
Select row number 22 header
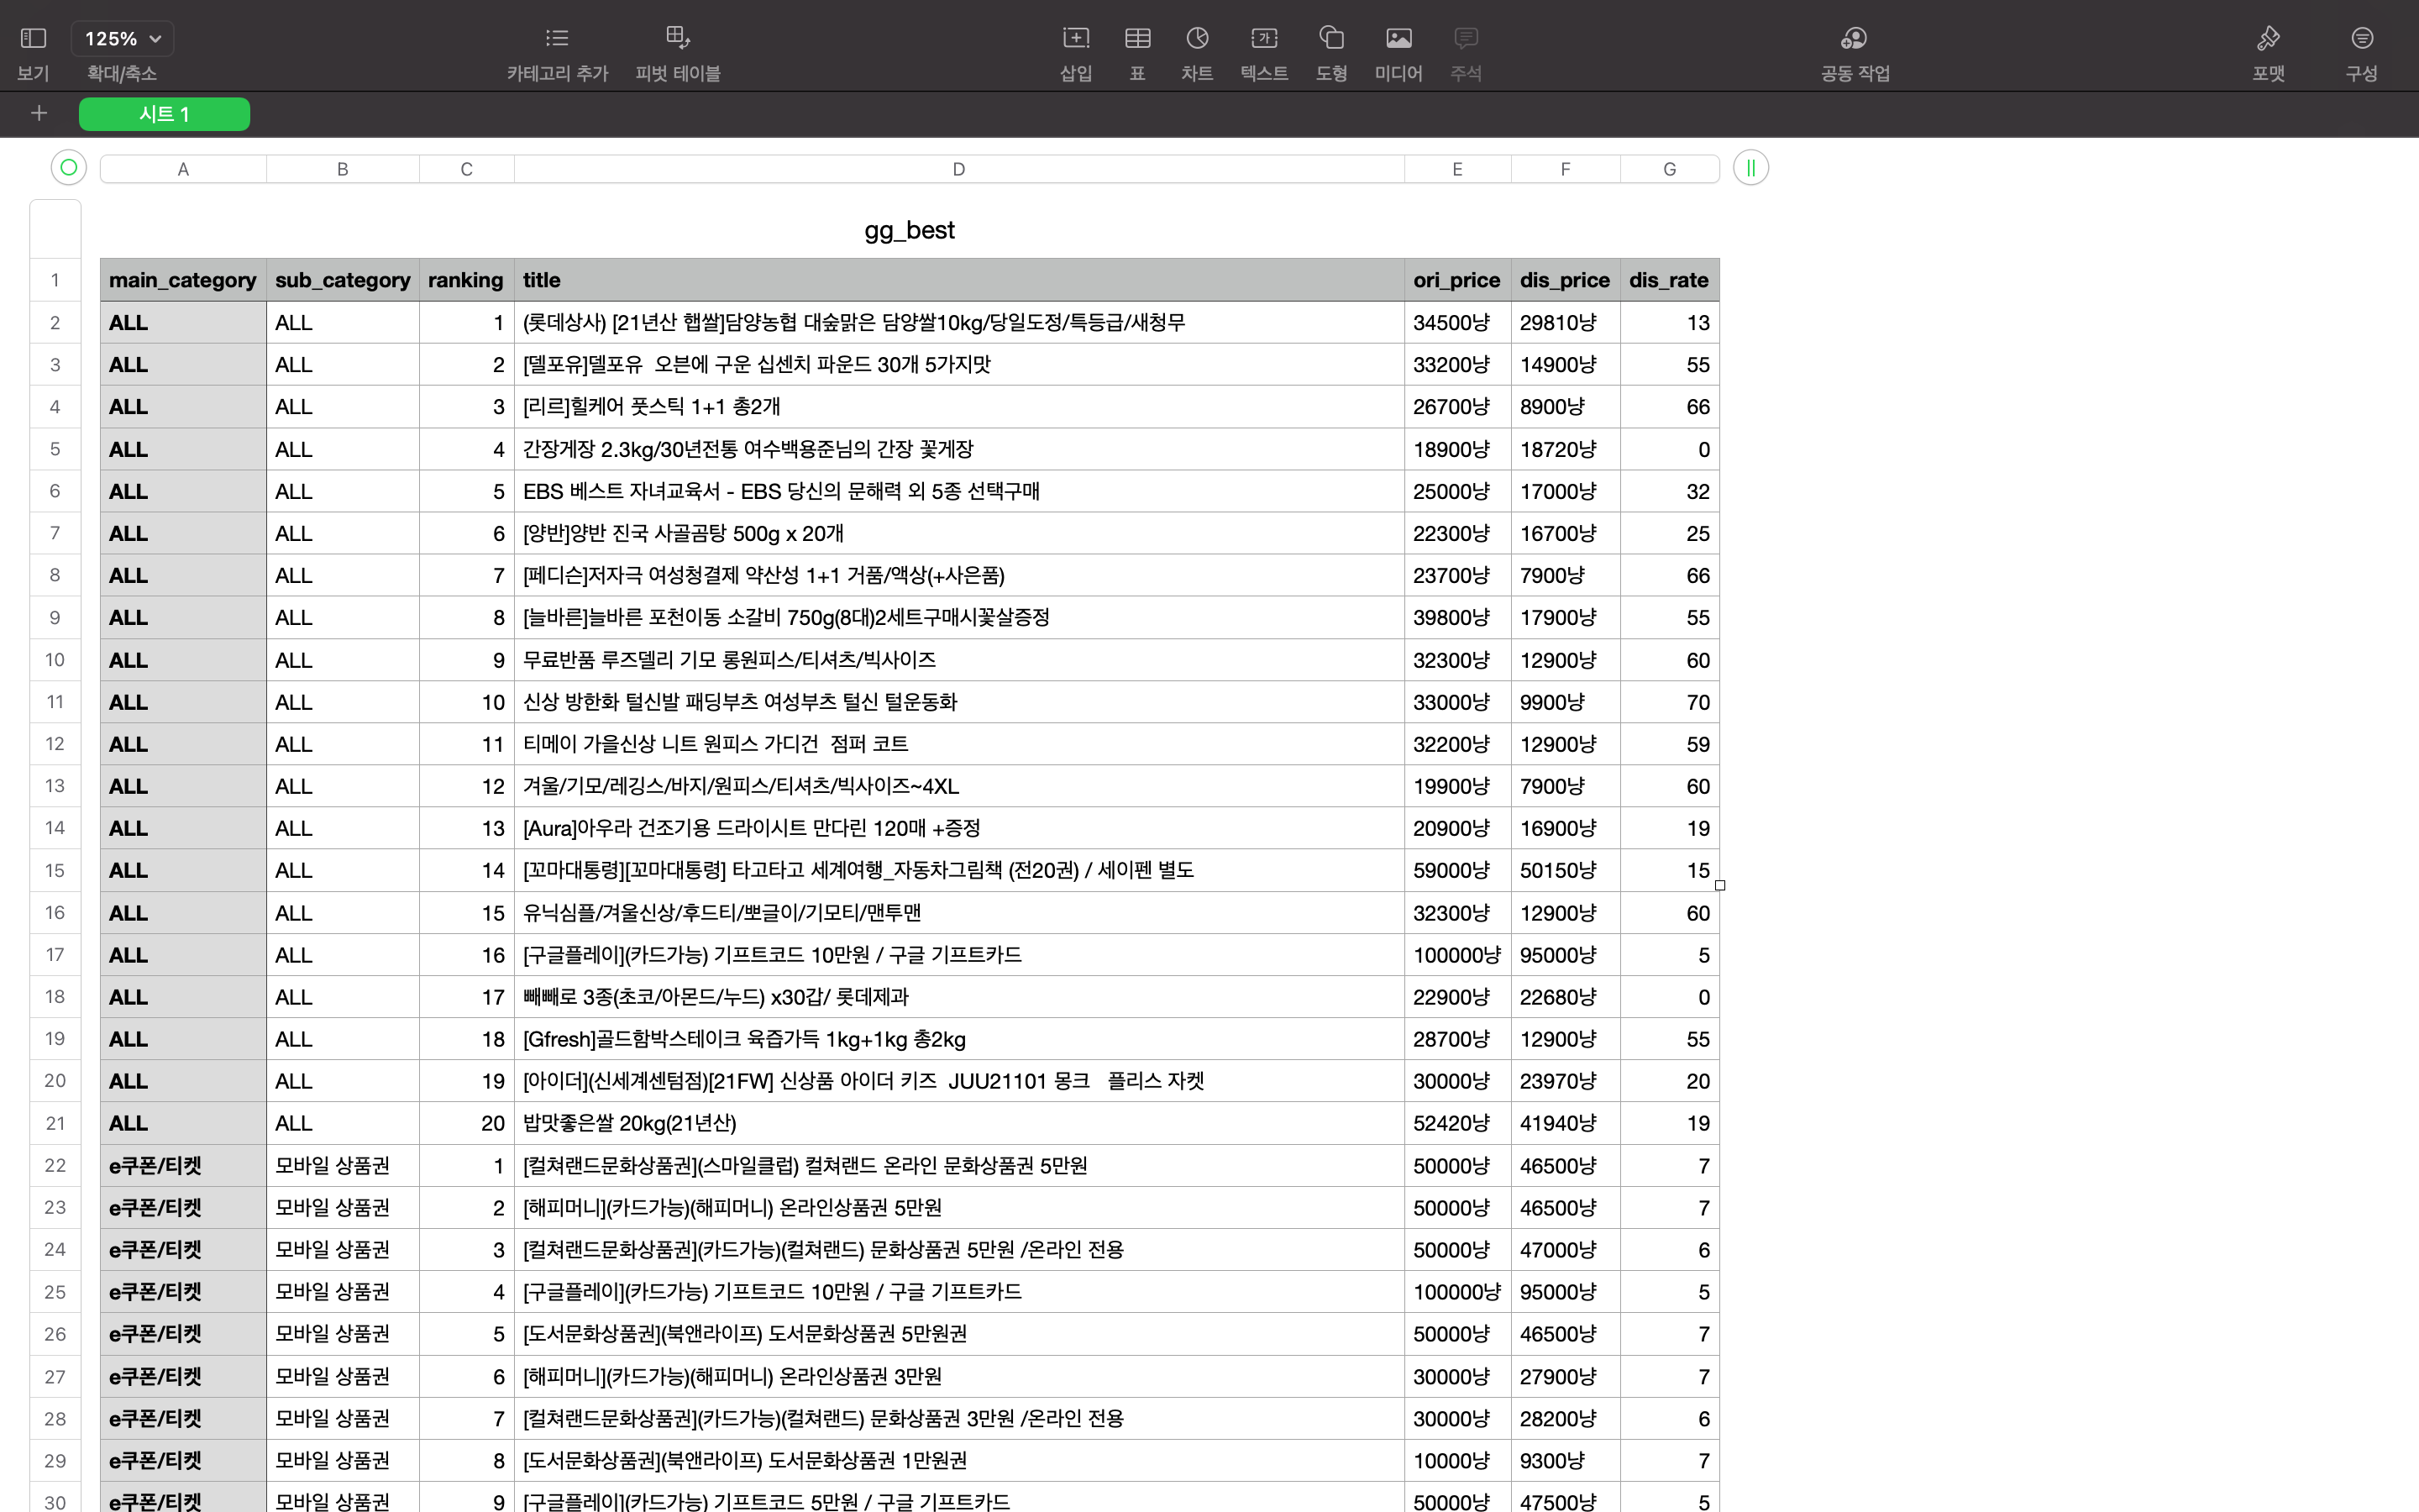tap(55, 1165)
